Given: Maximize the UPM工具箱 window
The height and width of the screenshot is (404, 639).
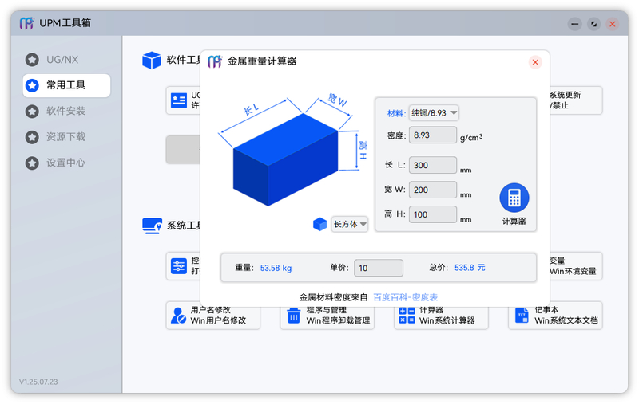Looking at the screenshot, I should [x=593, y=24].
